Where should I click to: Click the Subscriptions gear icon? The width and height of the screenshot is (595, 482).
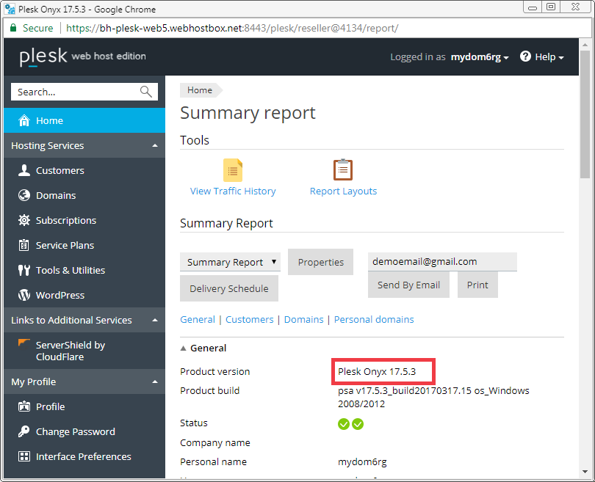click(x=24, y=220)
